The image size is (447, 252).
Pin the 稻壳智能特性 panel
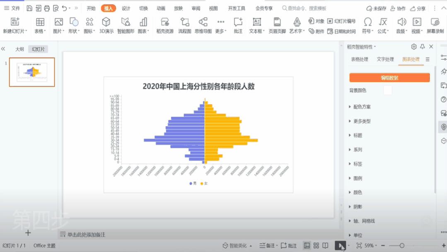423,46
